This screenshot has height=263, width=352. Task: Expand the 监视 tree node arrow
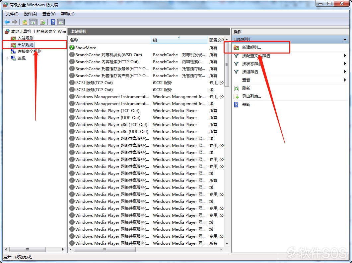pyautogui.click(x=7, y=58)
